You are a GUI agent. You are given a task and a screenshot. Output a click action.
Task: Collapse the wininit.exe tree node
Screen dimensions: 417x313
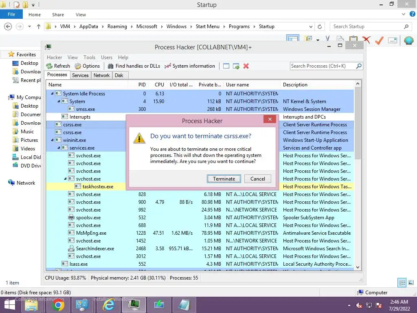pos(53,140)
